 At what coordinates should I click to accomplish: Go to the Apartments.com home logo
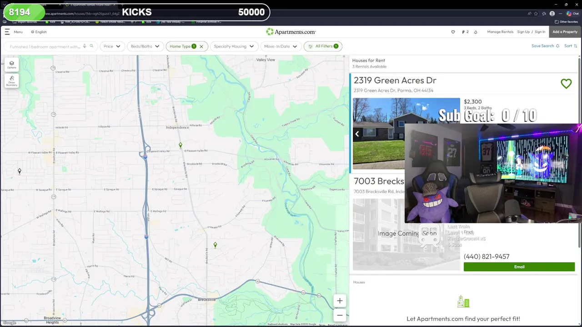(x=291, y=32)
